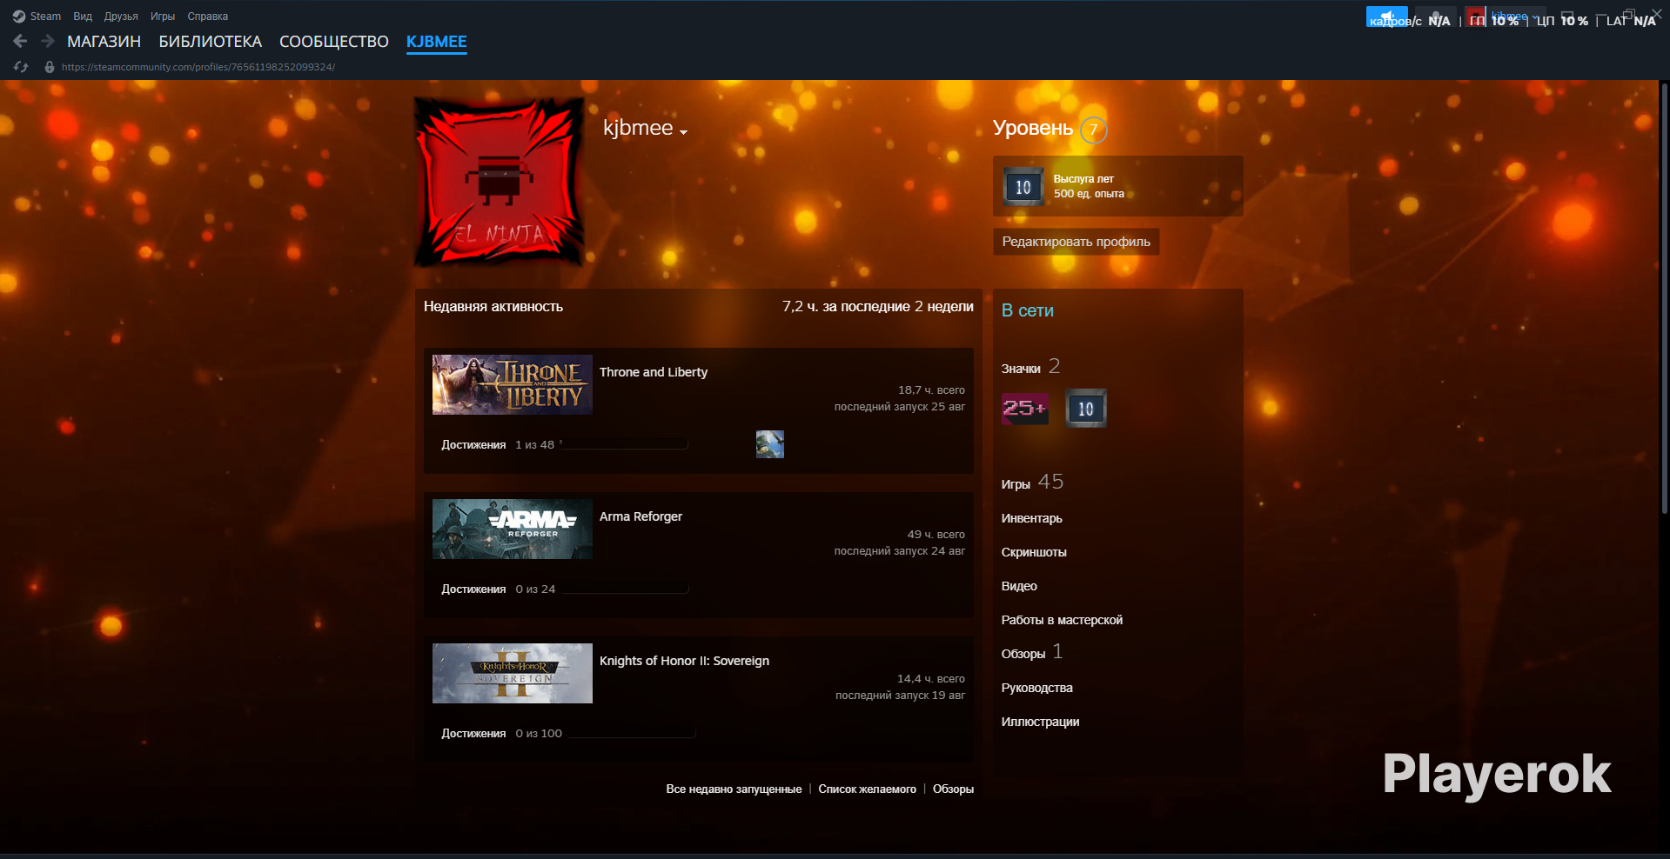The height and width of the screenshot is (859, 1670).
Task: Click the Список желаемого link
Action: click(x=867, y=789)
